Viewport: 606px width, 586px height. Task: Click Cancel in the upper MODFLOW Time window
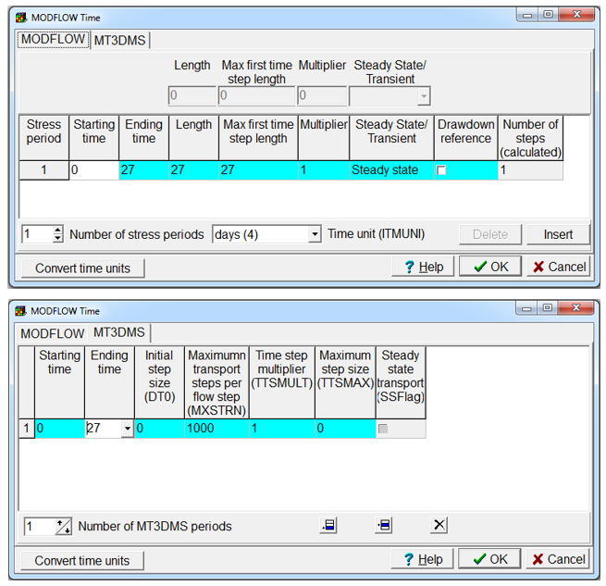pyautogui.click(x=558, y=267)
